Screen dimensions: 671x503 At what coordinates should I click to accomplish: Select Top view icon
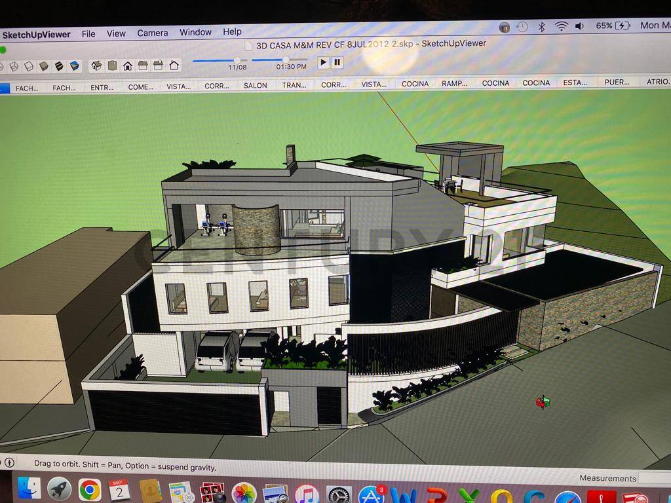(x=112, y=65)
